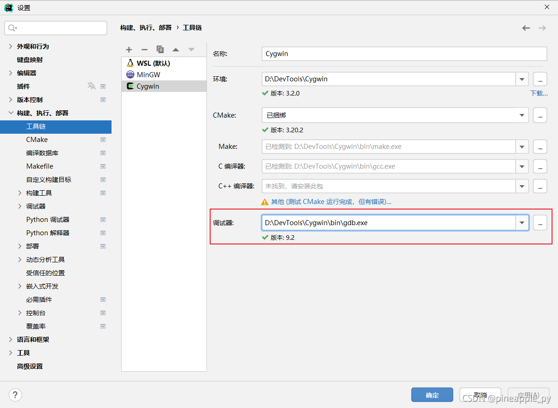Select the MinGW toolchain entry

(148, 74)
